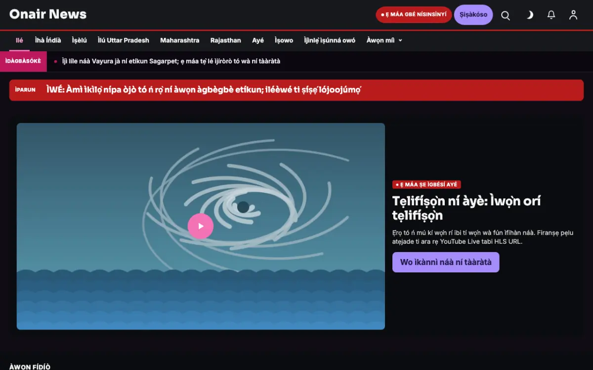Image resolution: width=593 pixels, height=370 pixels.
Task: Toggle dark mode moon icon
Action: click(x=529, y=15)
